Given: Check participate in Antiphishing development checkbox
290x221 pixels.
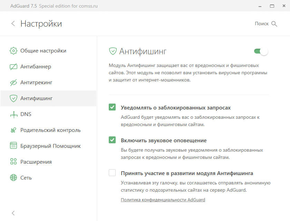Looking at the screenshot, I should (112, 173).
